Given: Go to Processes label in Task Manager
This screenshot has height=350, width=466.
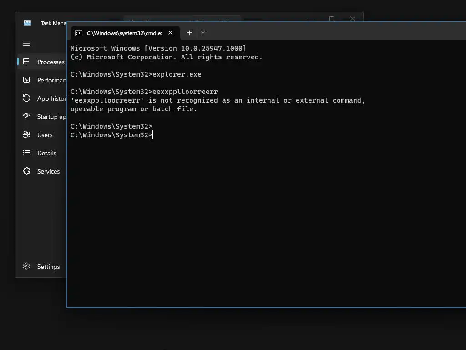Looking at the screenshot, I should point(51,62).
